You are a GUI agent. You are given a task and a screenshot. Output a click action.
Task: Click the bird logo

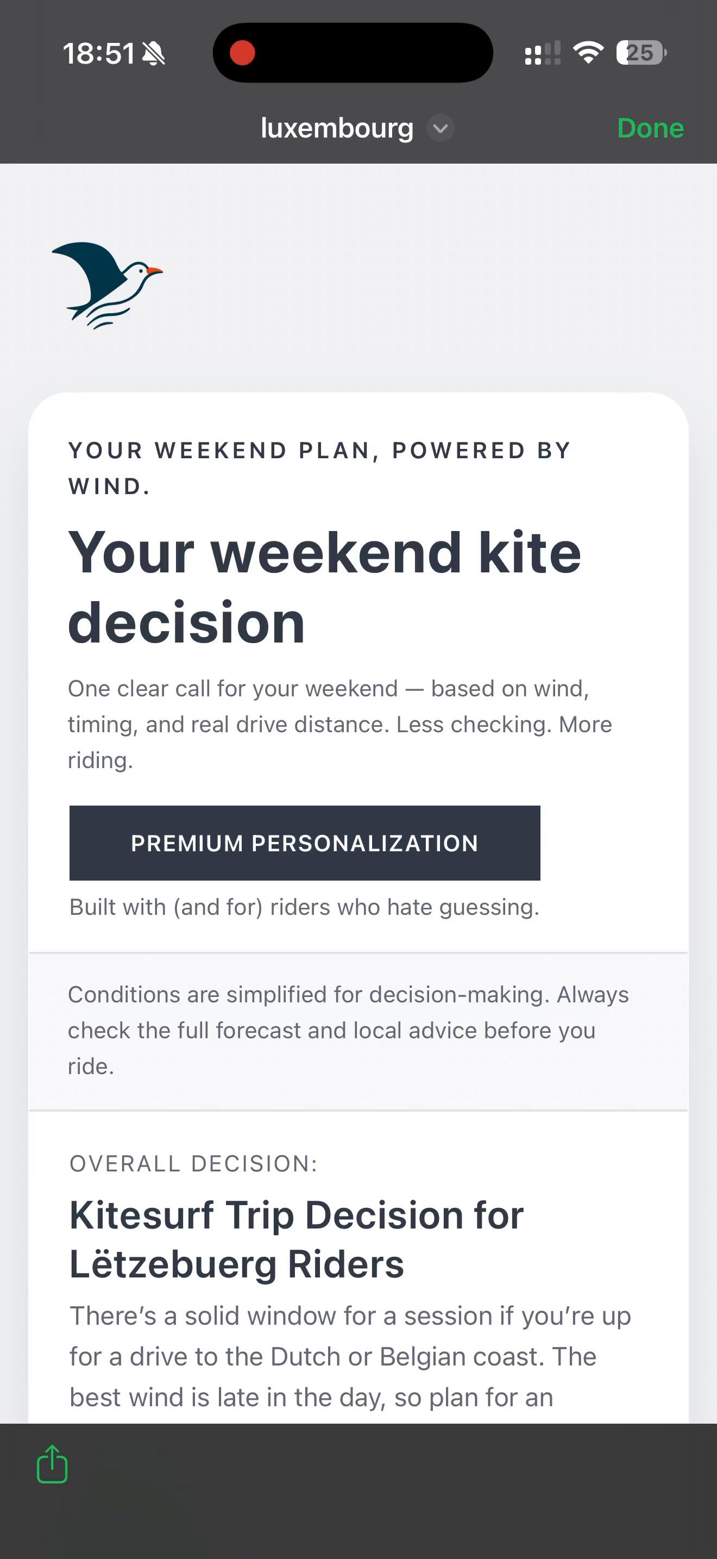coord(107,284)
